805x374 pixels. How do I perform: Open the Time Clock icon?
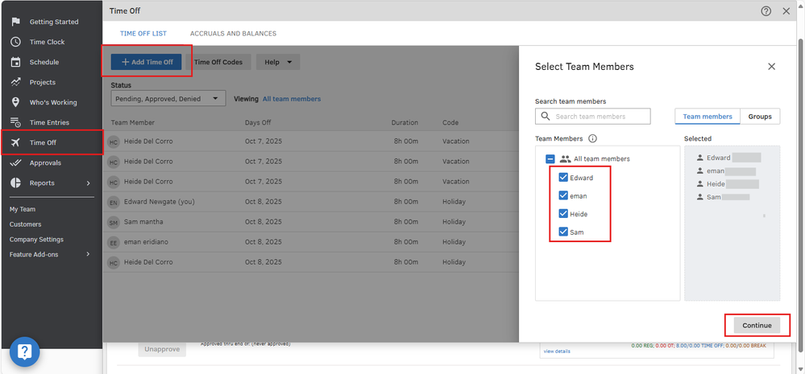pyautogui.click(x=15, y=42)
